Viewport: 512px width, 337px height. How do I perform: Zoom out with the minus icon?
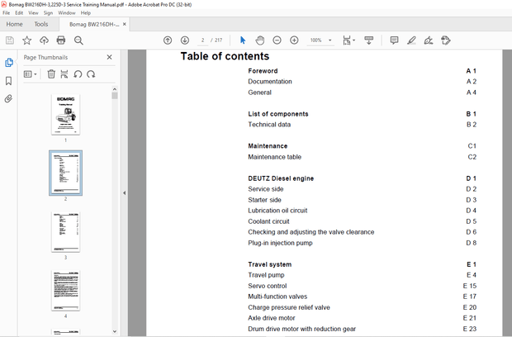point(277,40)
